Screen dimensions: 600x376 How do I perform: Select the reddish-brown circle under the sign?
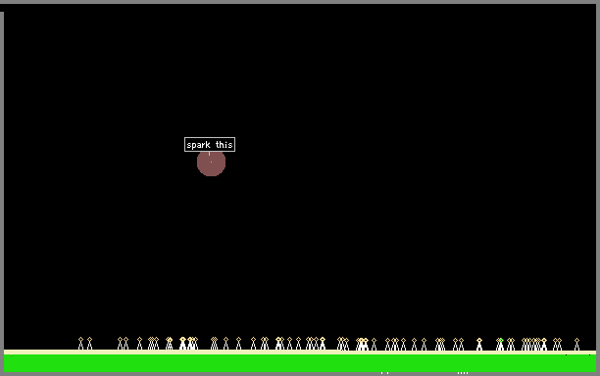tap(211, 164)
